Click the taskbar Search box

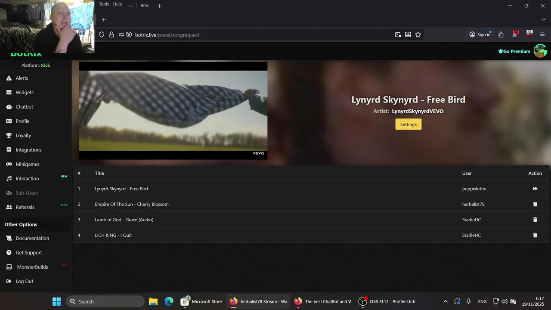tap(105, 301)
